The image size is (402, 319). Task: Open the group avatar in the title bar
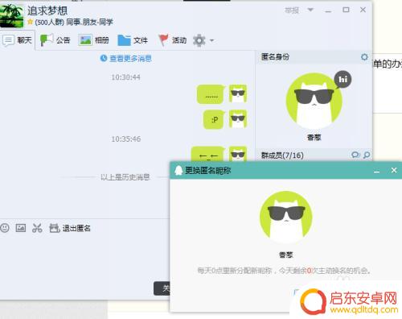11,15
